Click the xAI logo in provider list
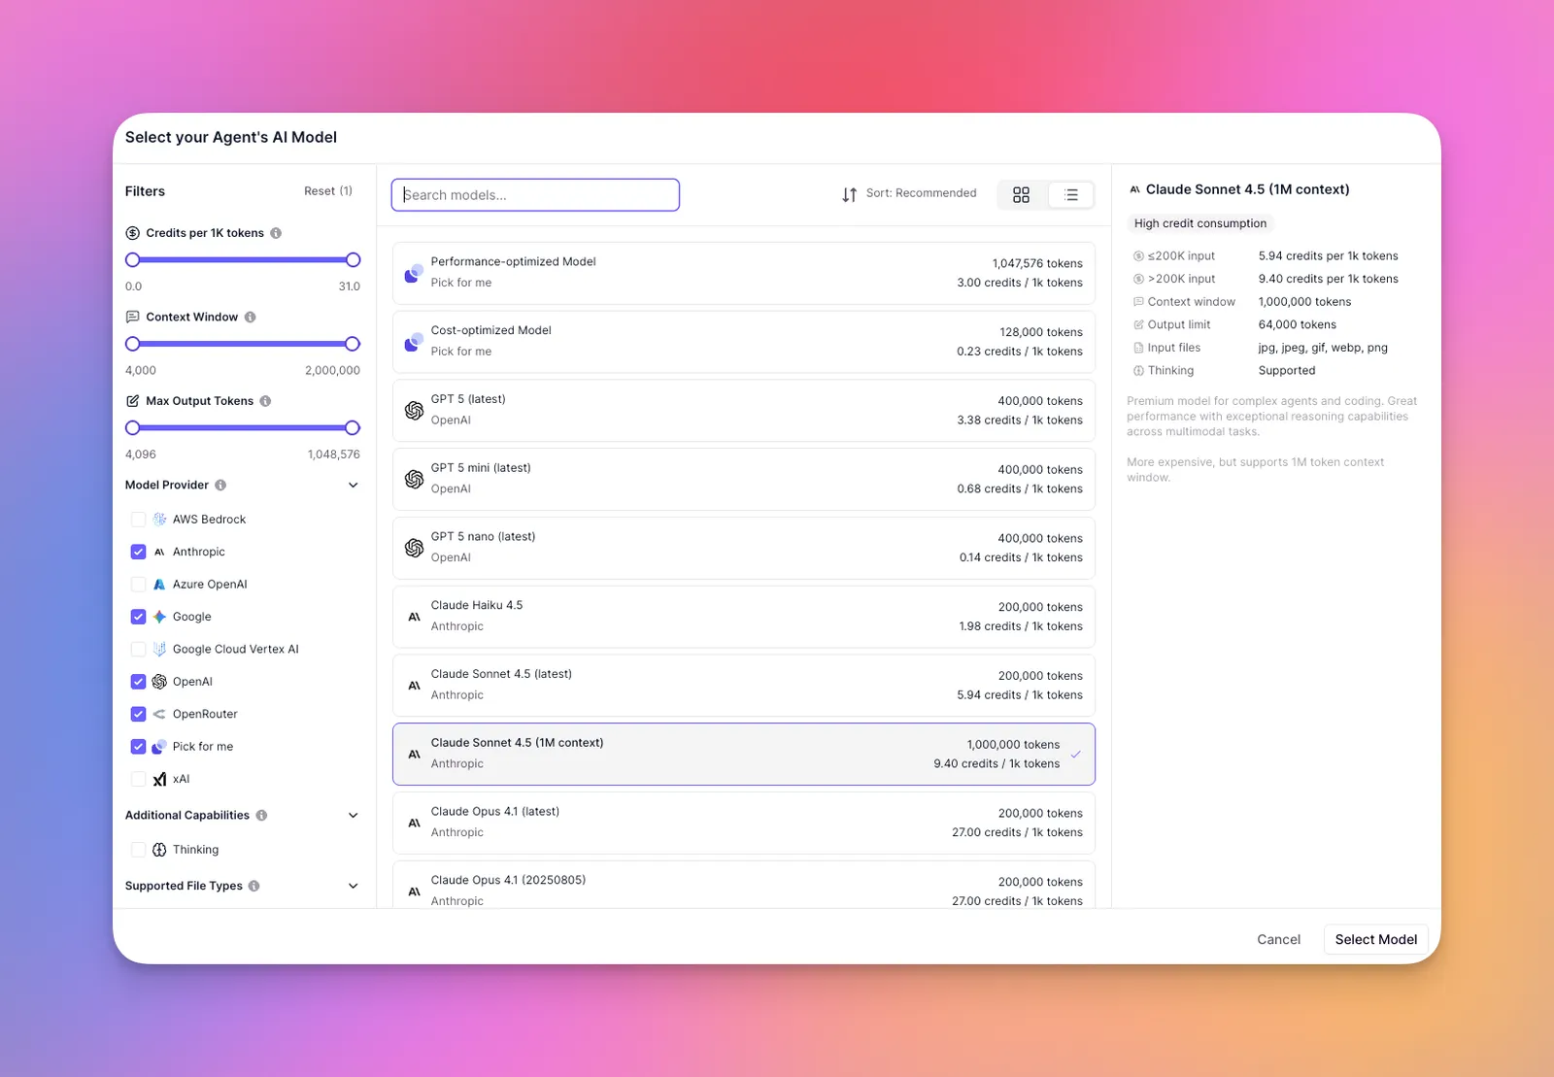This screenshot has width=1554, height=1077. 159,779
